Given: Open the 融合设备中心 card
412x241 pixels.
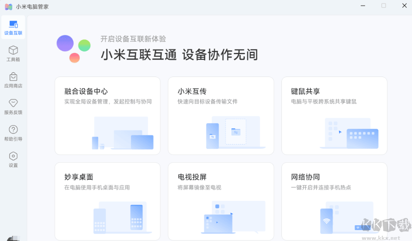Looking at the screenshot, I should 107,115.
